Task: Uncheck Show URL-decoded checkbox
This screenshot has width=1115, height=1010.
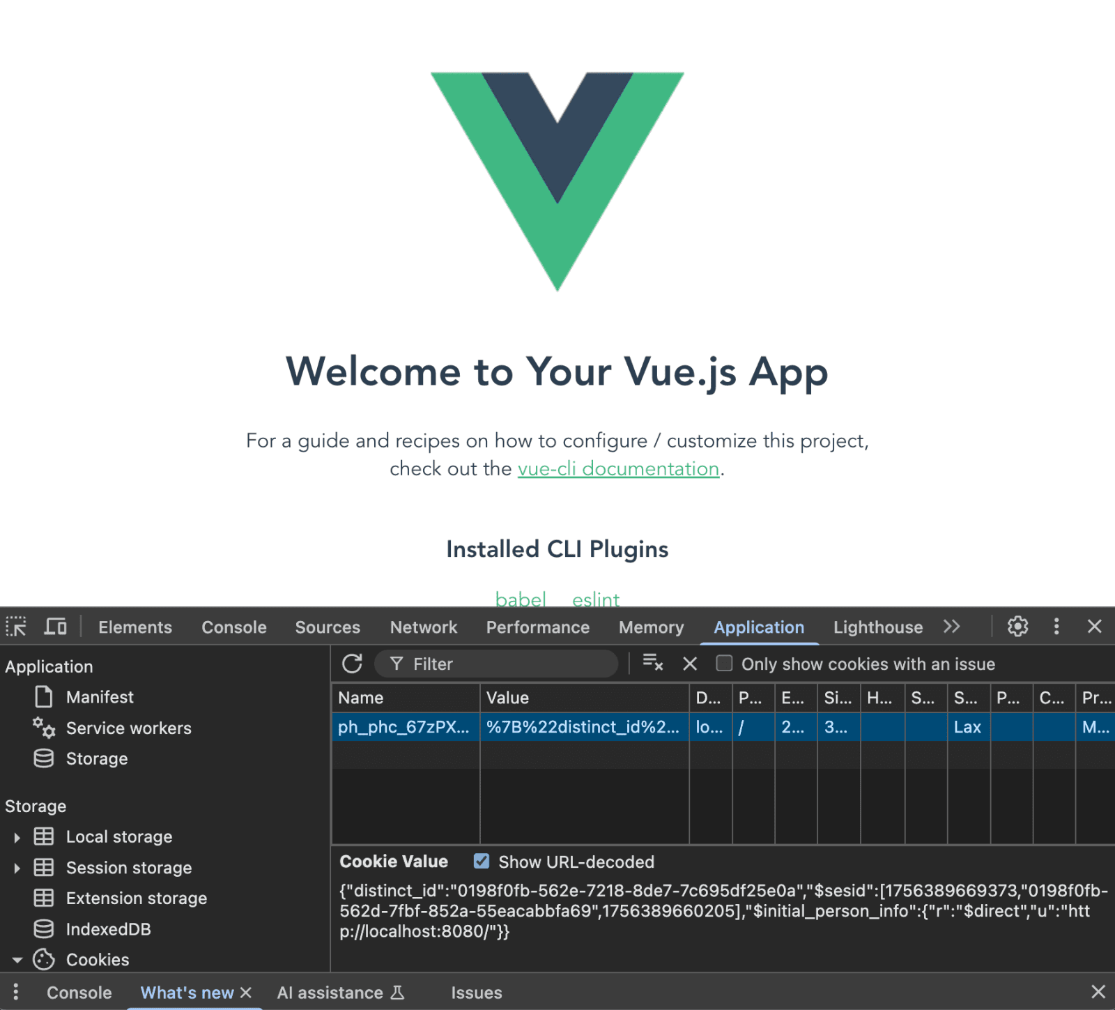Action: point(482,862)
